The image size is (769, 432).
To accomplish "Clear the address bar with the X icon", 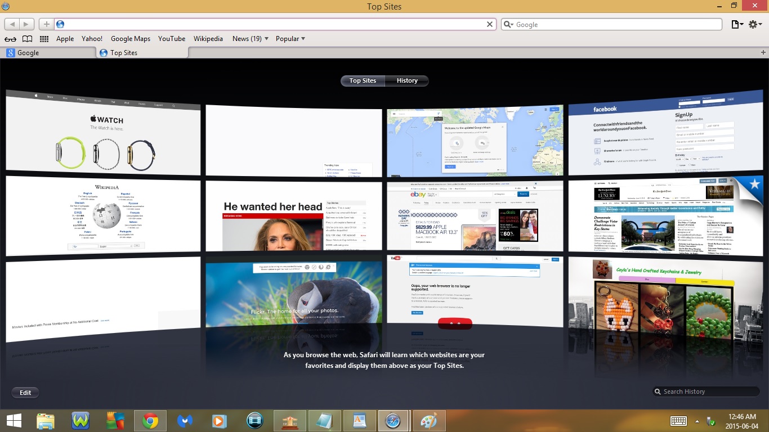I will click(x=490, y=24).
